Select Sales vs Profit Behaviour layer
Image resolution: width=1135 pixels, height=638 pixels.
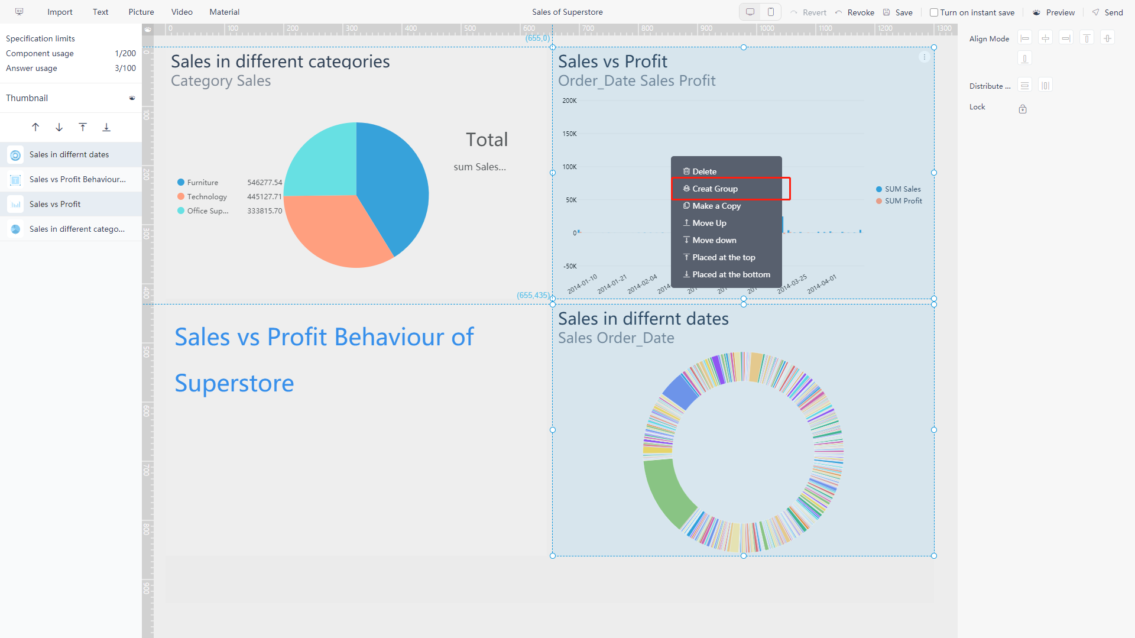pyautogui.click(x=71, y=180)
